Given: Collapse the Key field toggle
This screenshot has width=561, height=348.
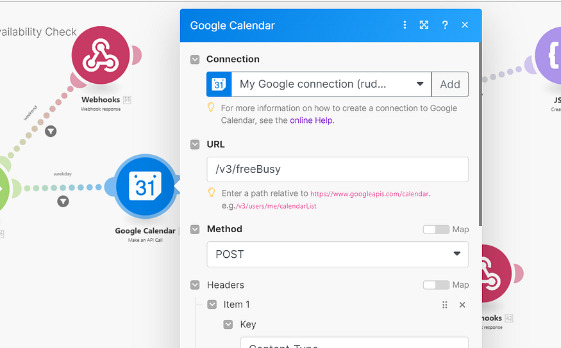Looking at the screenshot, I should coord(228,324).
